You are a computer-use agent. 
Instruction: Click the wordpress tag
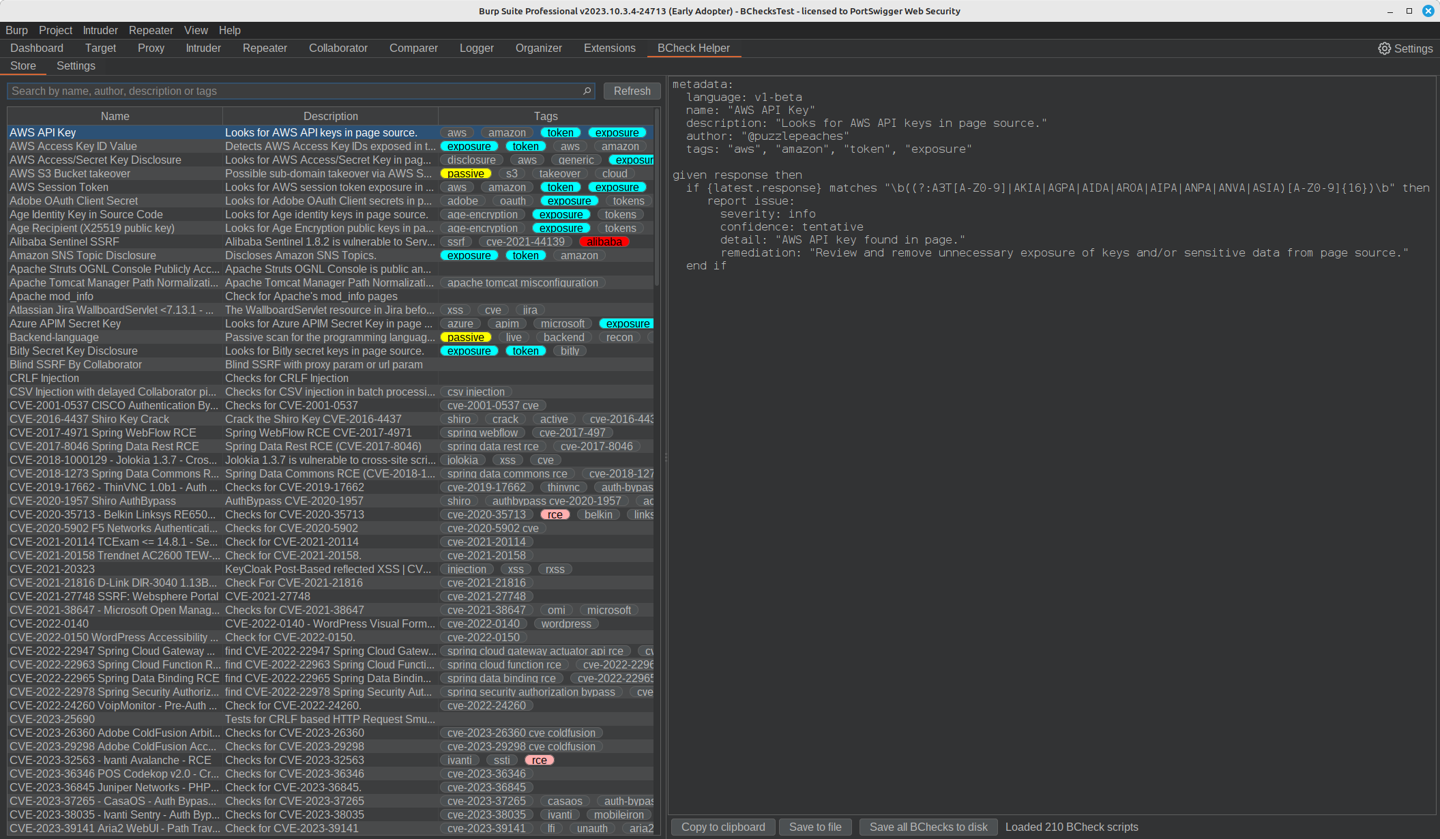(x=566, y=623)
